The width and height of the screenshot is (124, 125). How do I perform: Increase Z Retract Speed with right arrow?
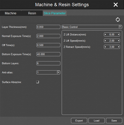pos(119,47)
